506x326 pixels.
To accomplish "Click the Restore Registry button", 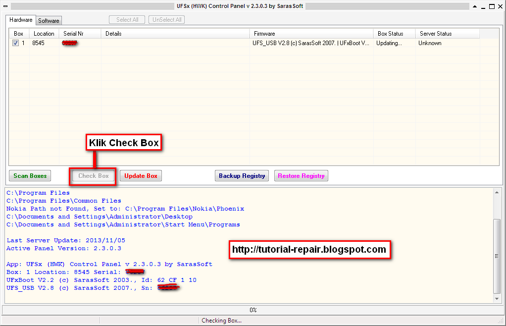I will point(301,176).
